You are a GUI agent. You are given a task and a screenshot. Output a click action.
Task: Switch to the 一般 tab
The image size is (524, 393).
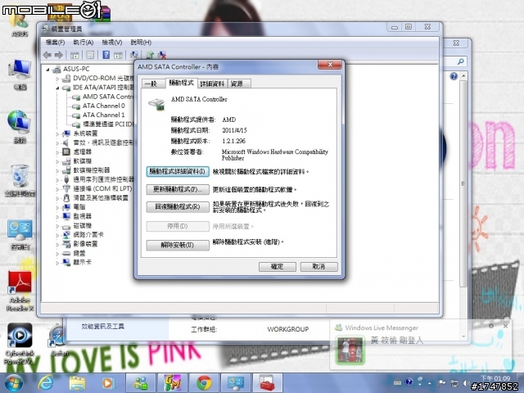[153, 84]
